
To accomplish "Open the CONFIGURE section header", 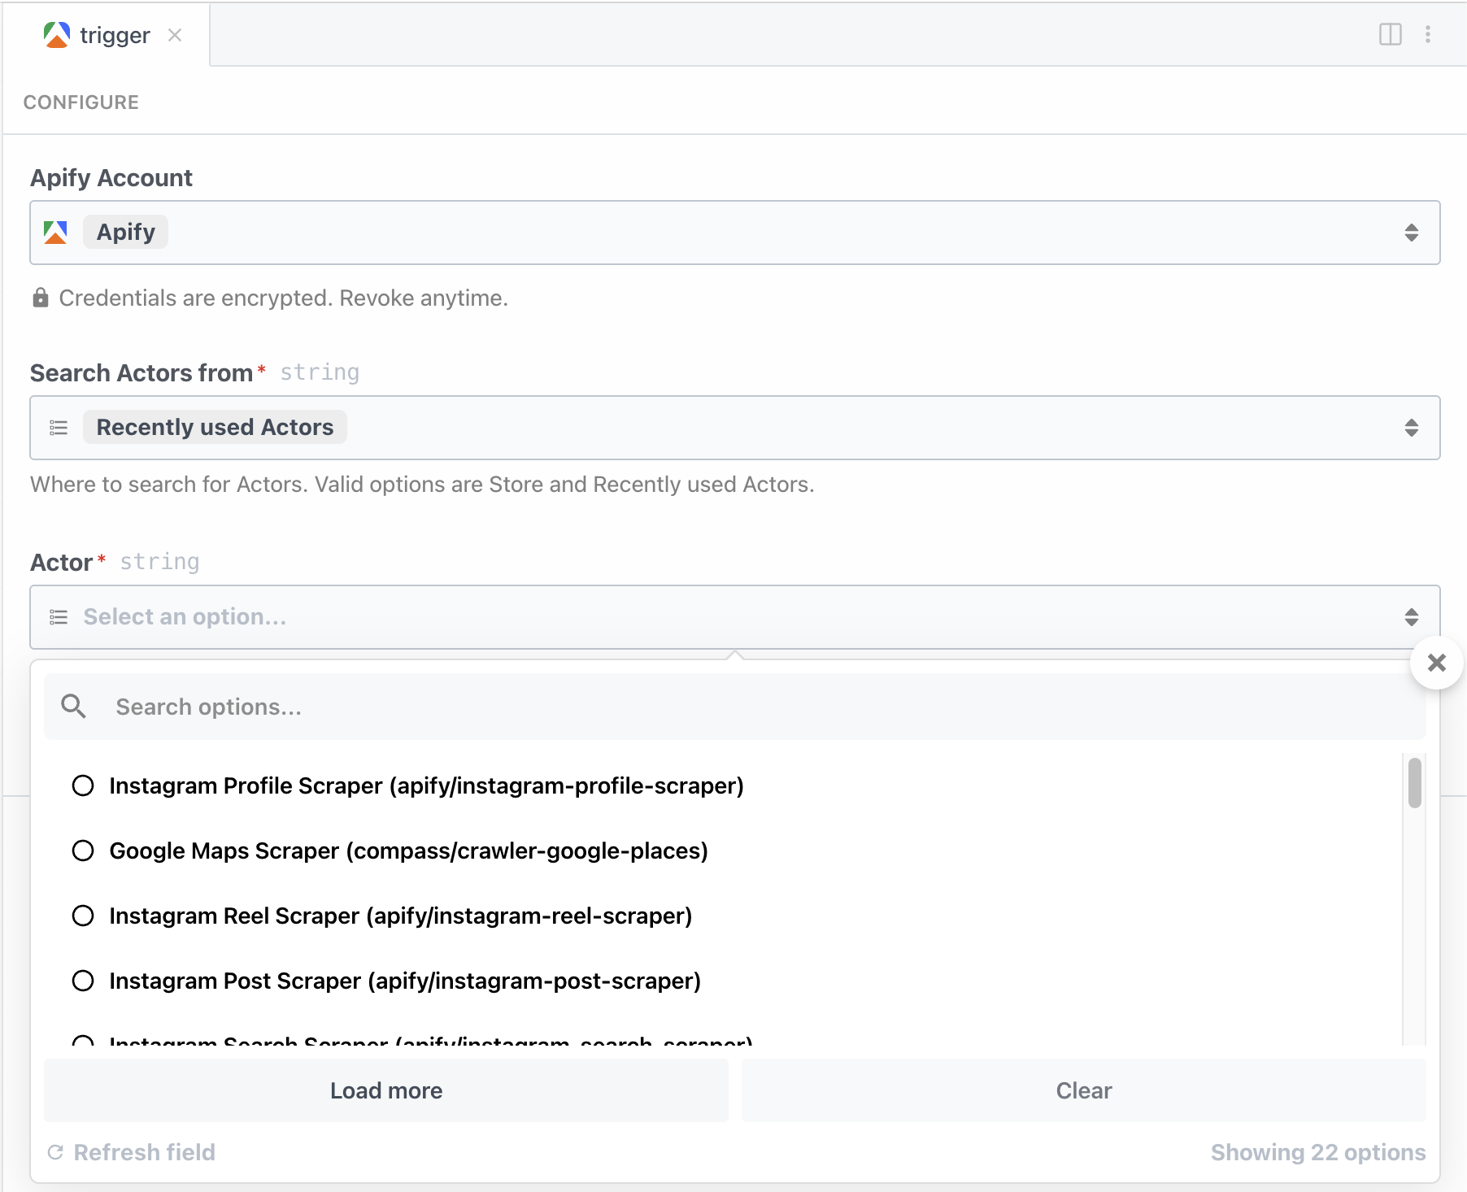I will 81,102.
